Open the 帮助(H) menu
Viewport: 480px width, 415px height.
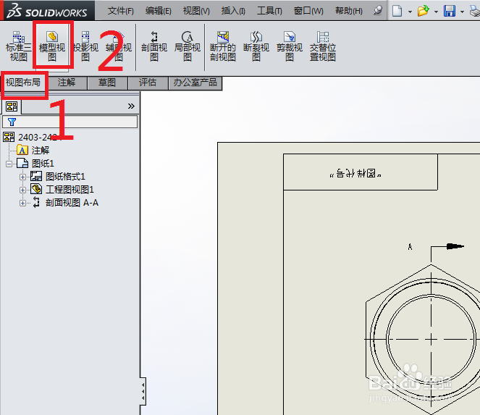click(x=349, y=11)
